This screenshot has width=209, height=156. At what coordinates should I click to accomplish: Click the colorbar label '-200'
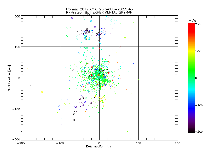tap(199, 132)
